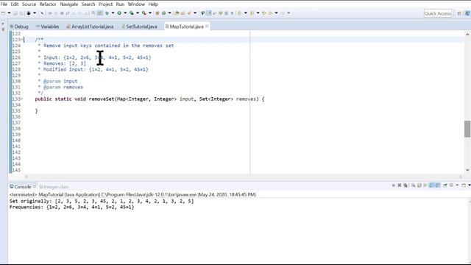Viewport: 471px width, 265px height.
Task: Click Remove Launch X icon in Console
Action: coord(400,185)
